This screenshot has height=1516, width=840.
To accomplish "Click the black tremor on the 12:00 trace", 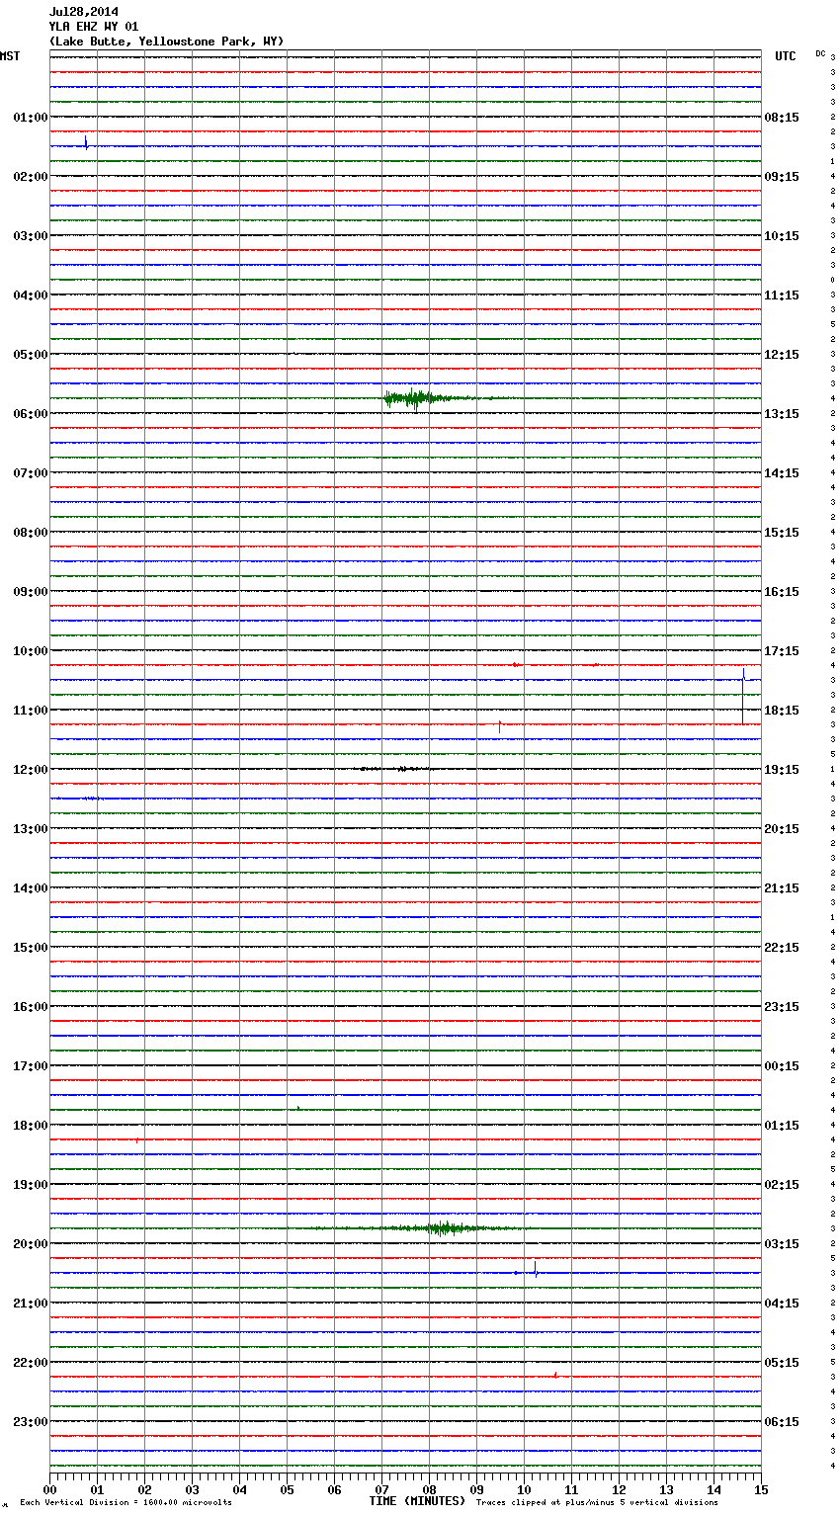I will click(x=395, y=768).
